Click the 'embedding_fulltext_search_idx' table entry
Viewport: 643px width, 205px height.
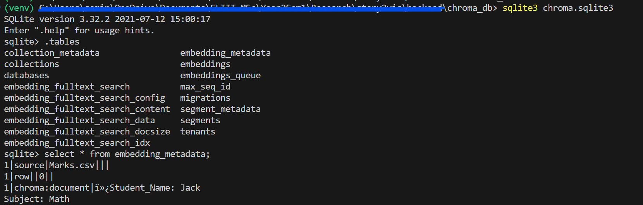77,143
